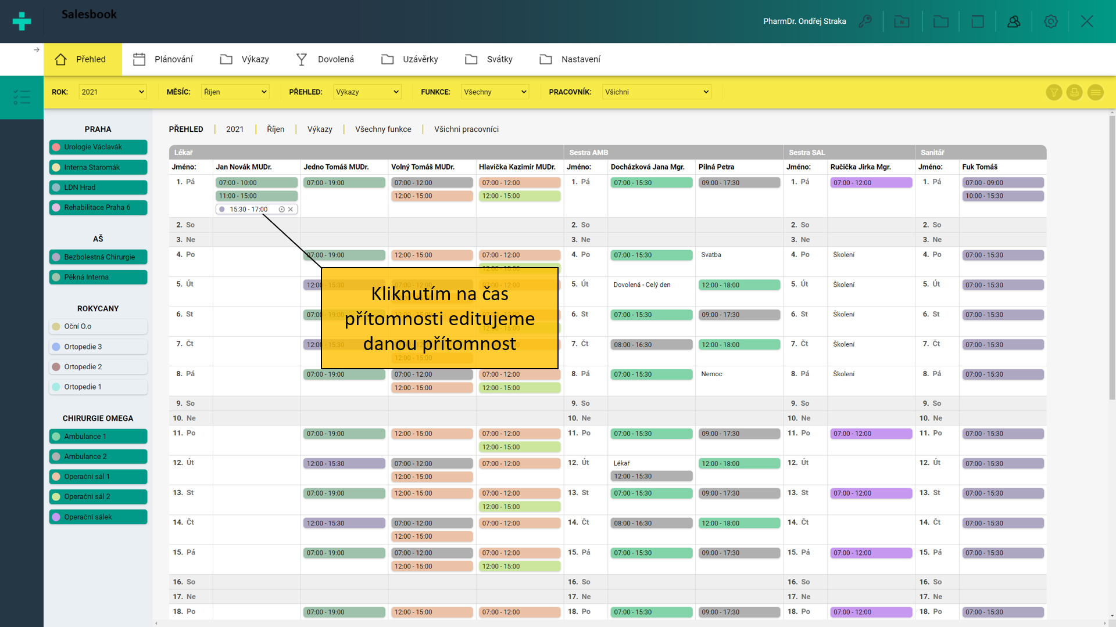This screenshot has height=627, width=1116.
Task: Open the MĚSÍC month dropdown
Action: pyautogui.click(x=235, y=92)
